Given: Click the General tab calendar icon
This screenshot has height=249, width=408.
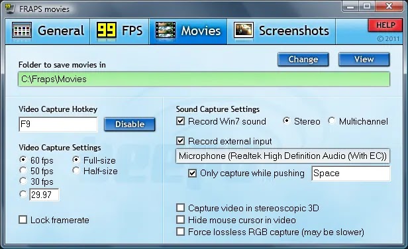Looking at the screenshot, I should [x=22, y=30].
